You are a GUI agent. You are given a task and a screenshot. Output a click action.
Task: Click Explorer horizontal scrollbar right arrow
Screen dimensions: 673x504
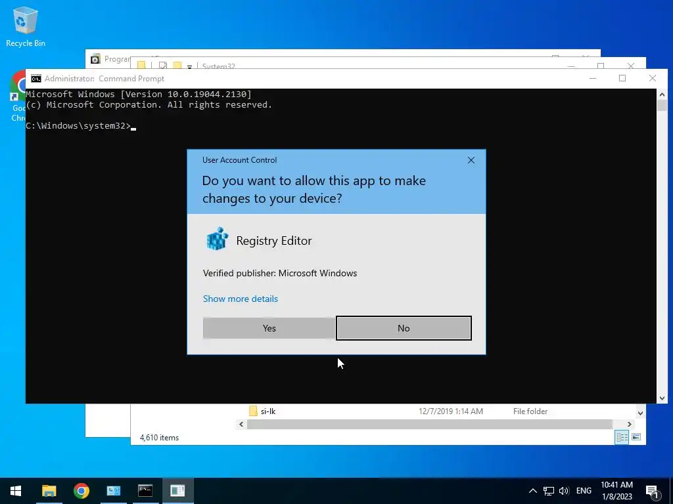click(x=629, y=425)
